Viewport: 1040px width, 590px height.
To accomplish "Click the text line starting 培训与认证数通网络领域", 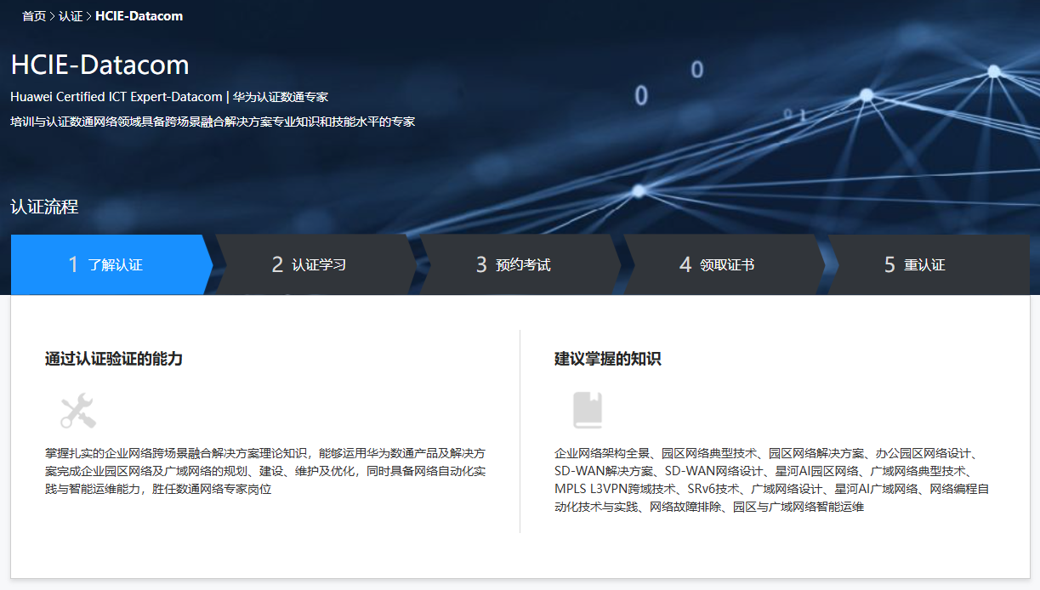I will (x=213, y=122).
